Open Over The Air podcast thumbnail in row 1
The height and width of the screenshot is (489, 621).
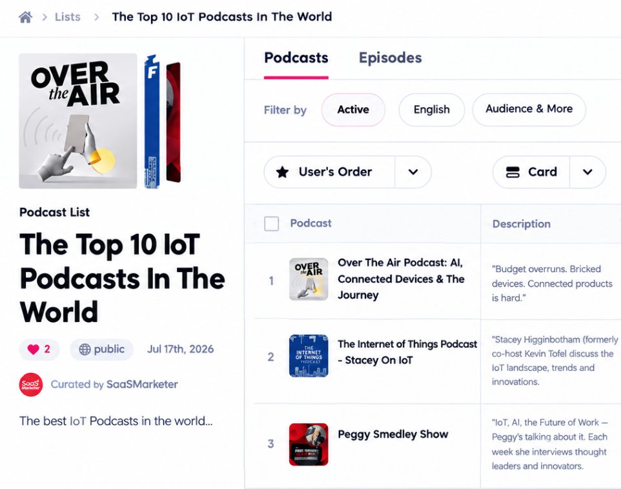[x=309, y=279]
